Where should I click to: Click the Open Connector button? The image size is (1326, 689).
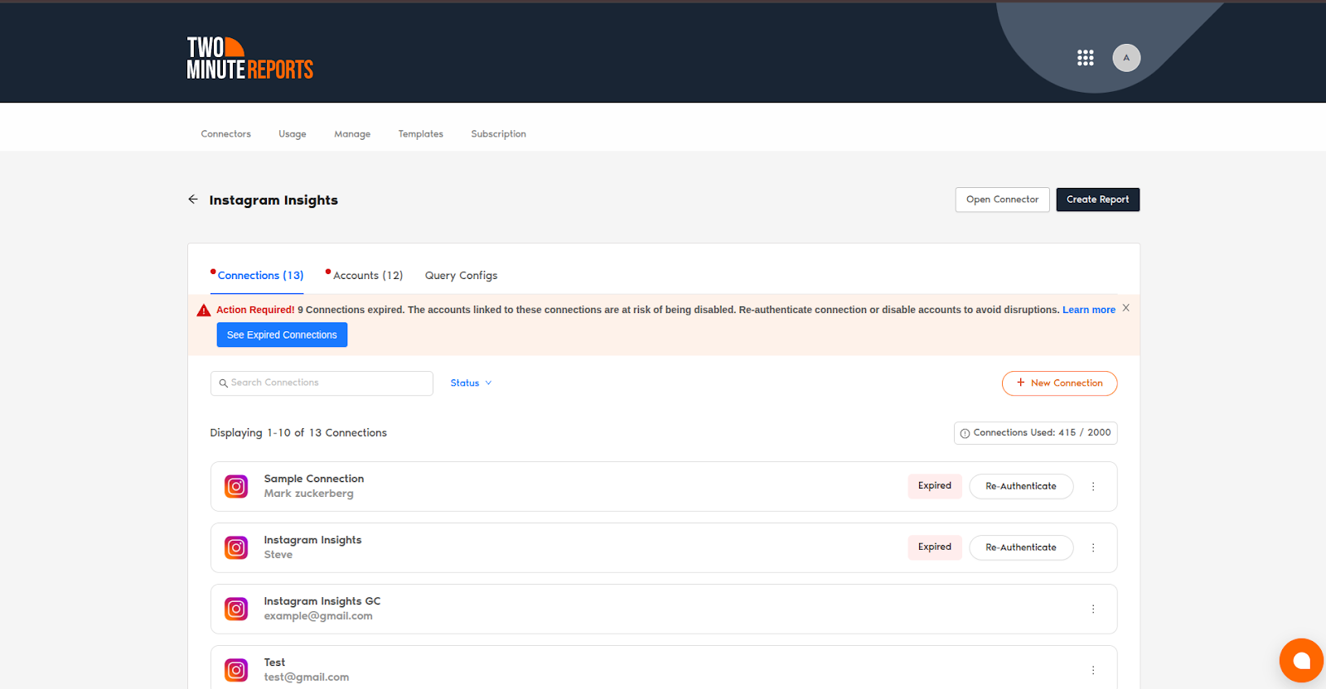pos(1002,200)
